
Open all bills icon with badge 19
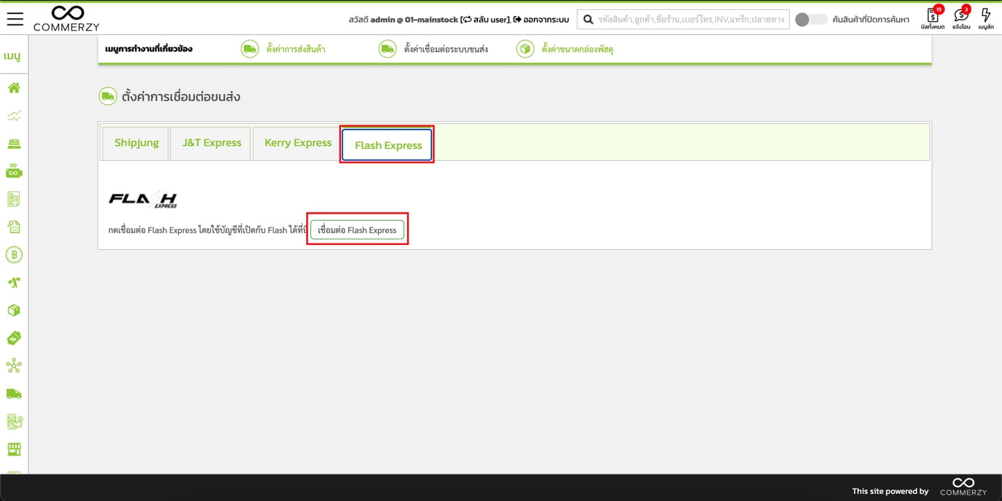pyautogui.click(x=932, y=17)
